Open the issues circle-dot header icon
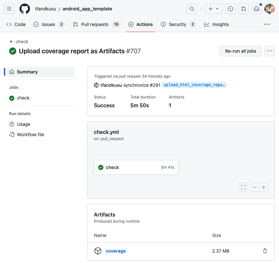Viewport: 279px width, 263px height. [x=231, y=9]
